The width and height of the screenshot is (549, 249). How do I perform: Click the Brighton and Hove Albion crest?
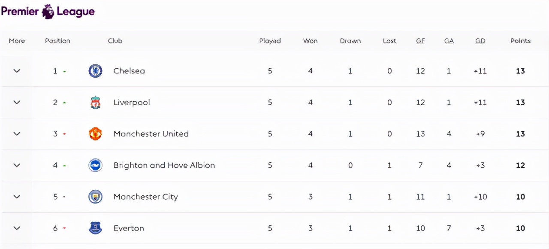point(95,165)
